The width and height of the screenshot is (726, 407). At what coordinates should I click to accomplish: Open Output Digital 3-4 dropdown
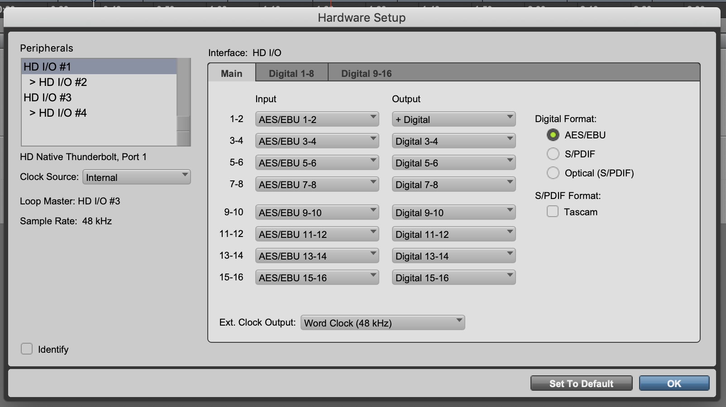coord(454,141)
